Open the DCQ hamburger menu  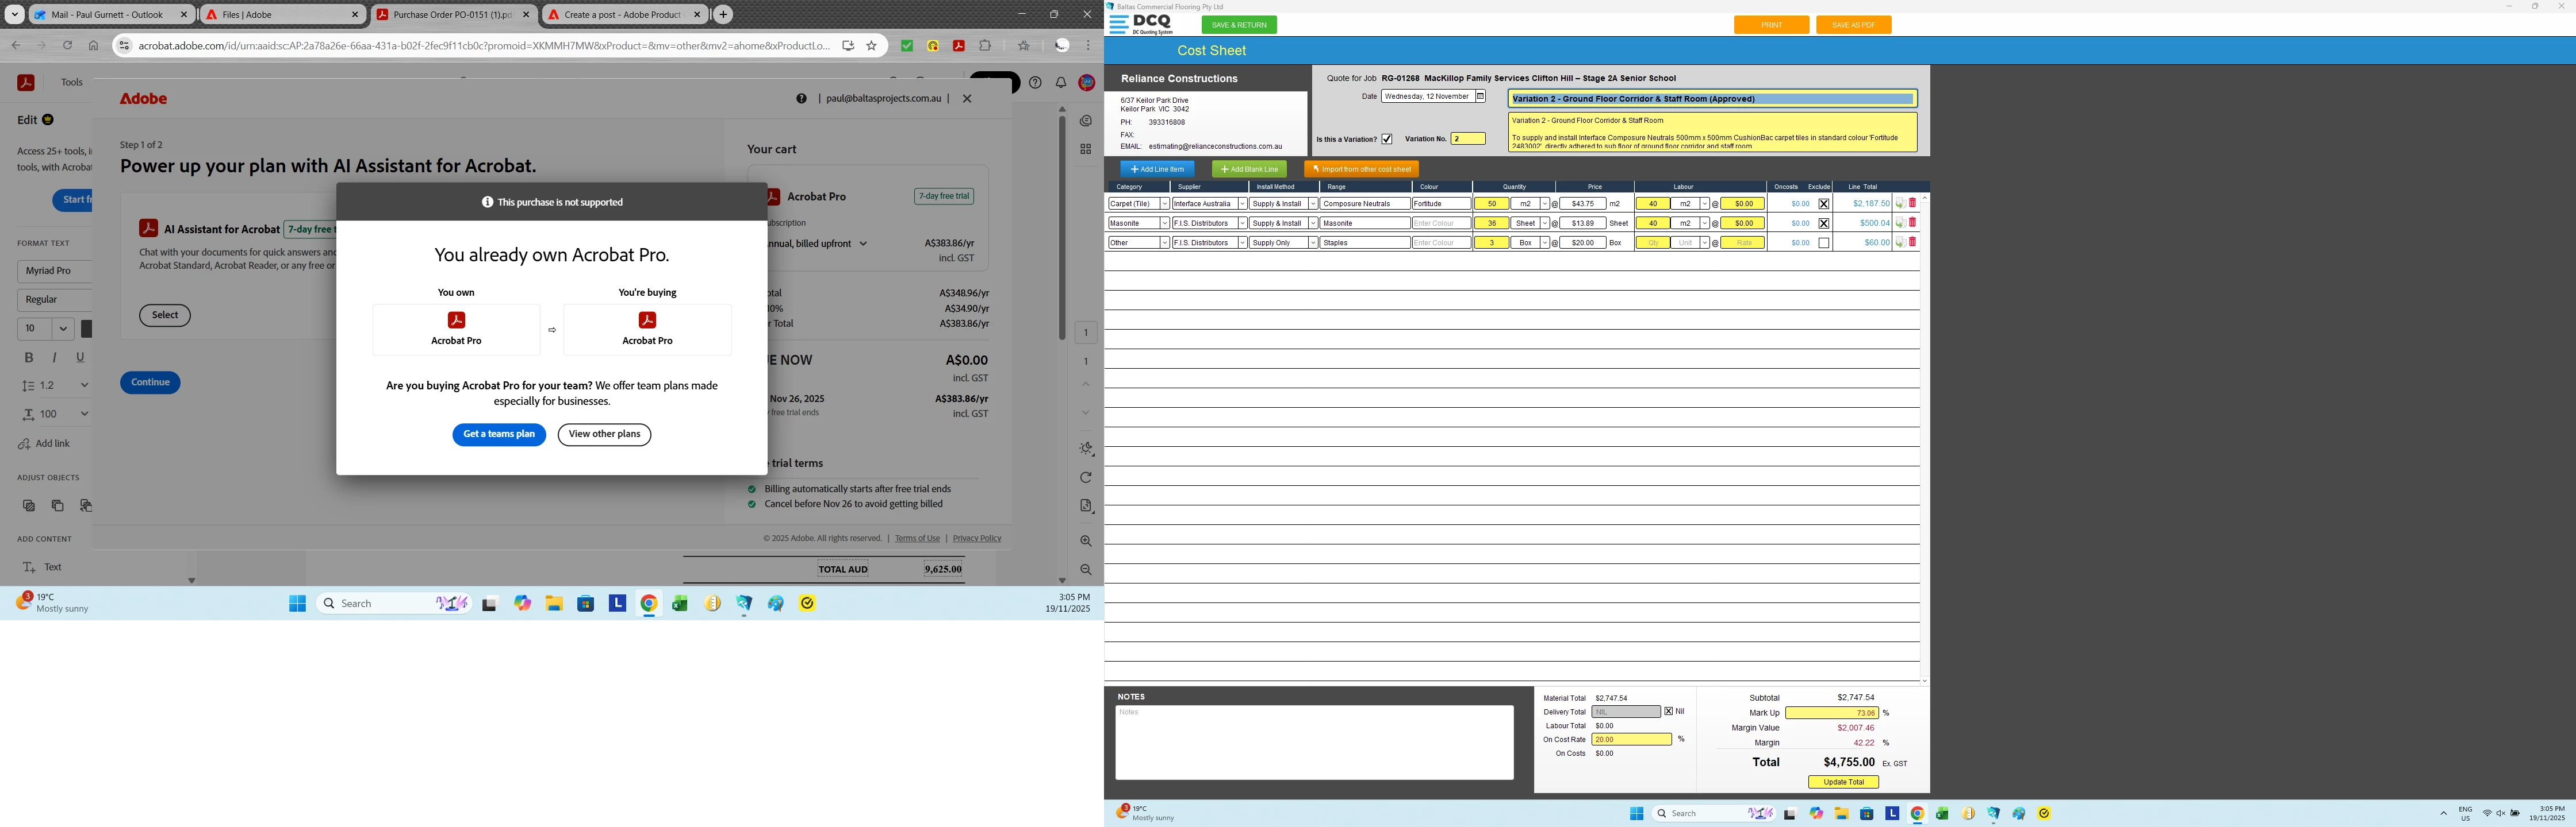(x=1118, y=25)
